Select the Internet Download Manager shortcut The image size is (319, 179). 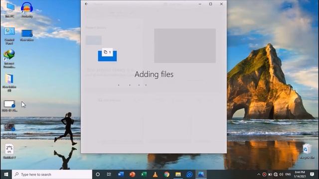click(9, 59)
